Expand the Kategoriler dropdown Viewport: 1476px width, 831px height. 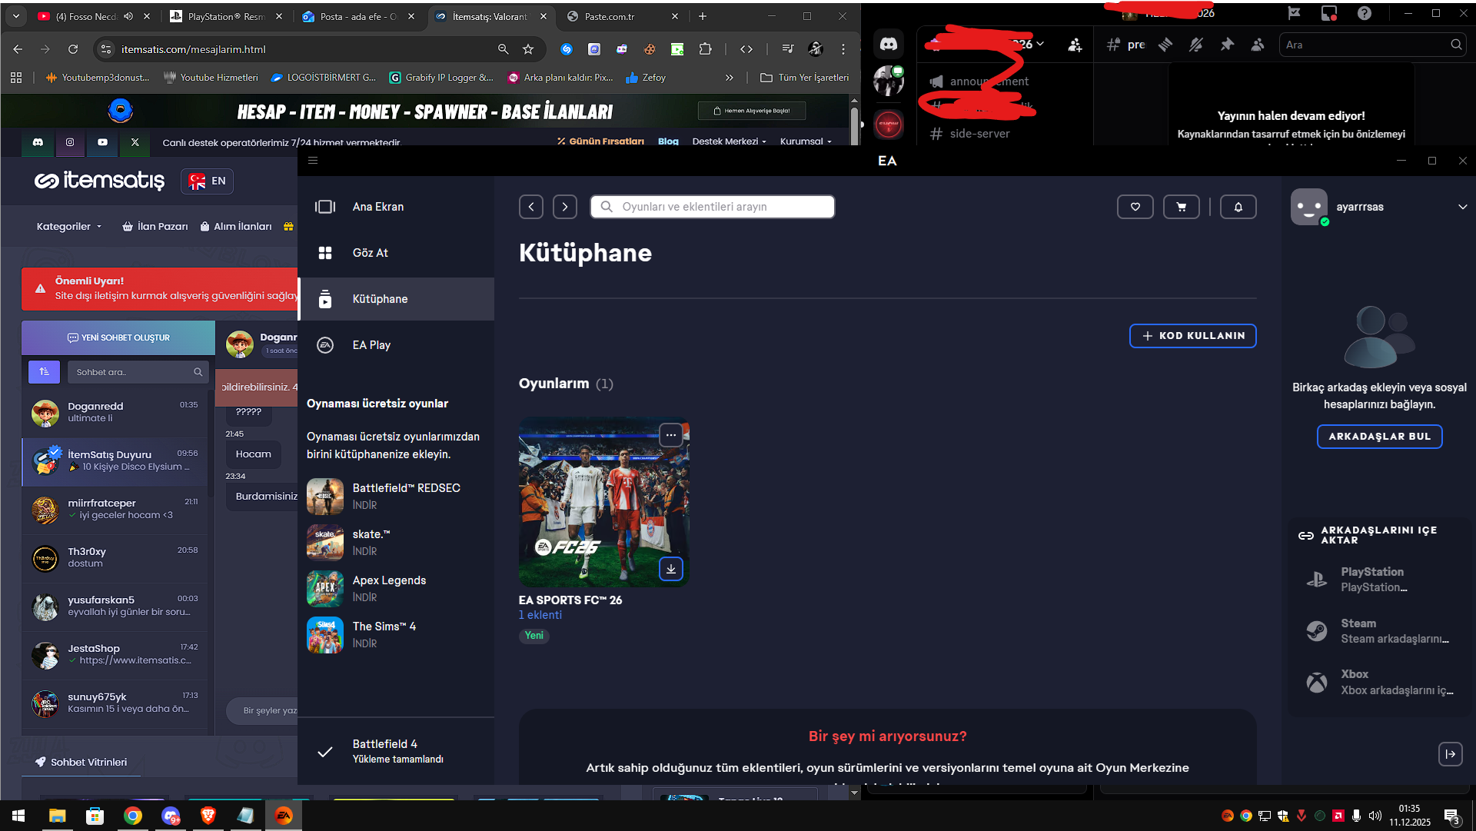(x=69, y=227)
